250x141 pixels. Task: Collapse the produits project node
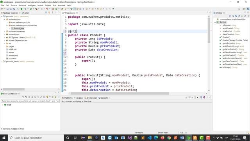coord(2,16)
